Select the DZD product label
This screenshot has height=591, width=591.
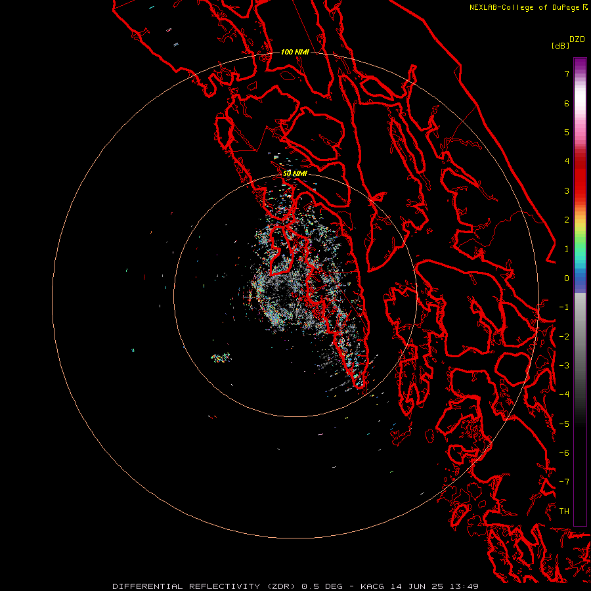tap(577, 39)
